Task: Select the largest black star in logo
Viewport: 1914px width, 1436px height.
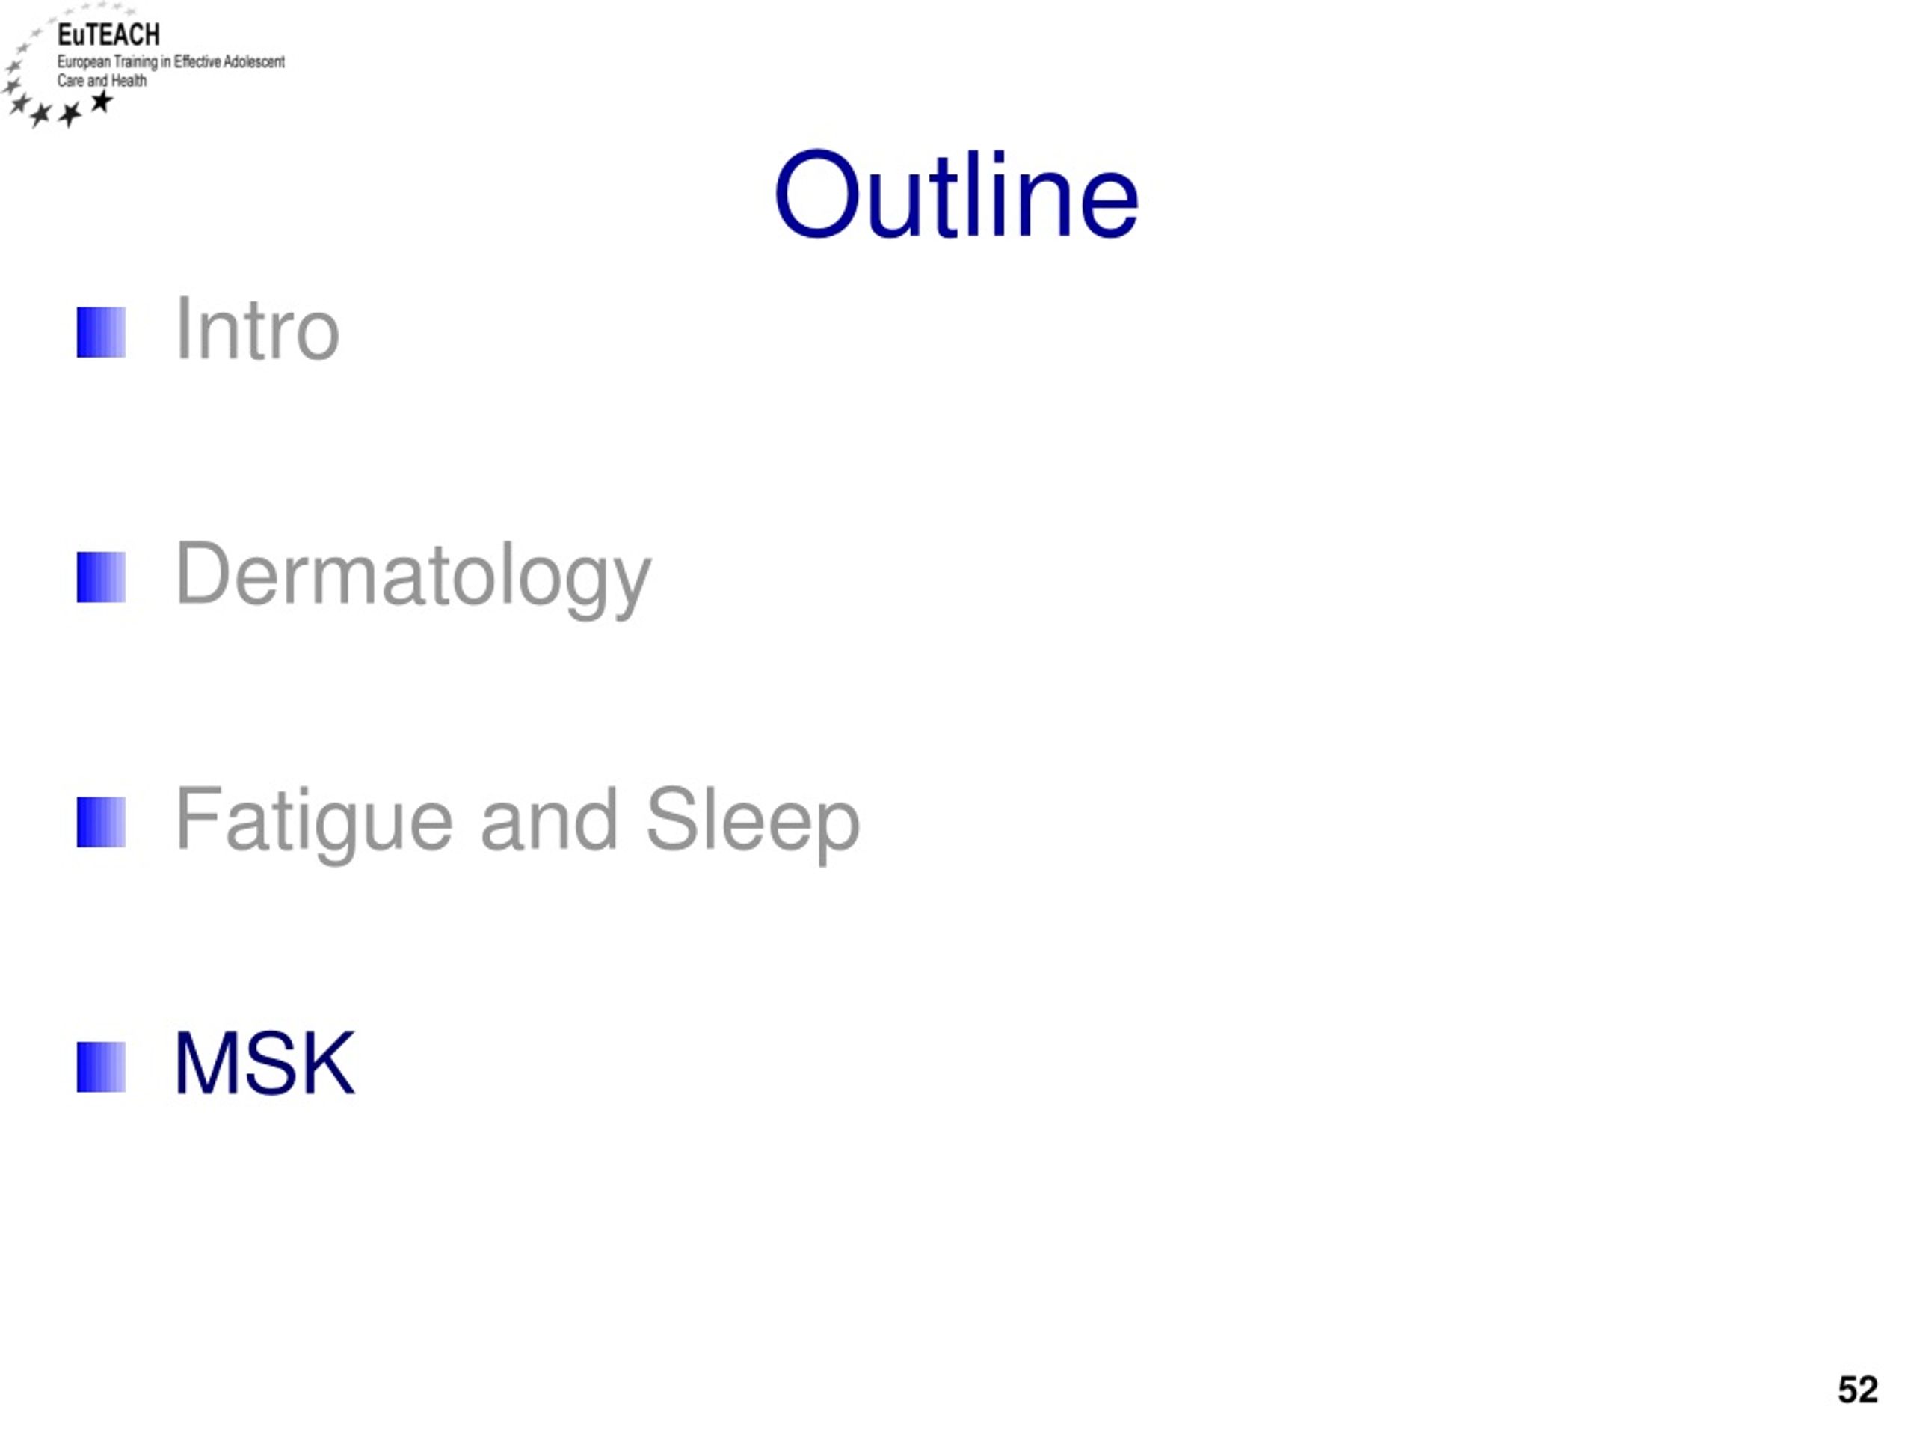Action: coord(101,102)
